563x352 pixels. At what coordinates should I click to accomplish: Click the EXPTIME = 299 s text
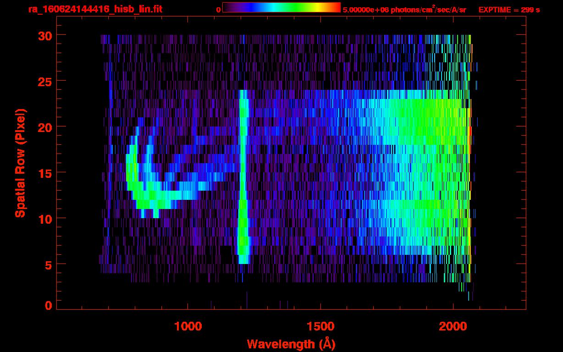(509, 10)
